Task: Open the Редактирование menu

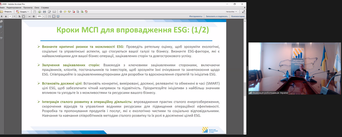Action: (x=14, y=8)
